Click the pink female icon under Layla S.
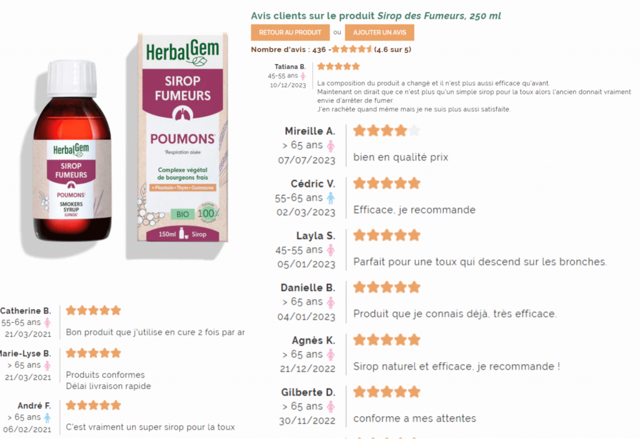Image resolution: width=640 pixels, height=439 pixels. tap(331, 250)
